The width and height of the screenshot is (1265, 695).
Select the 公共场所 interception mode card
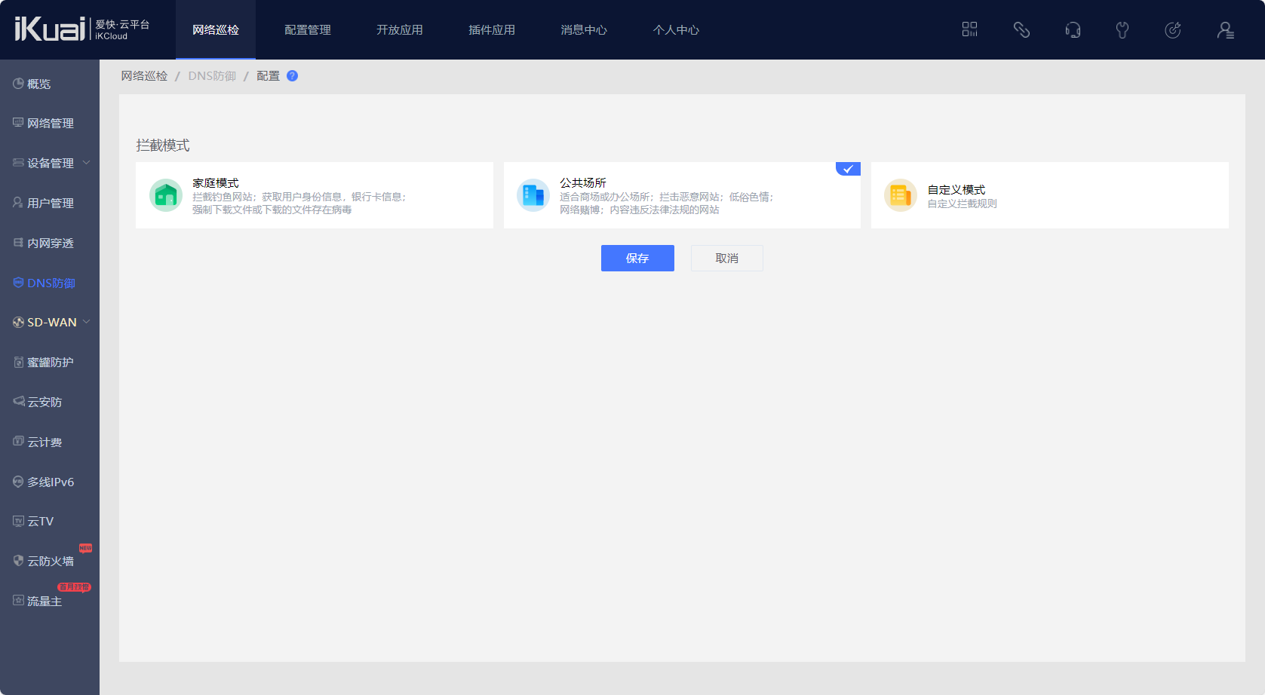tap(682, 195)
